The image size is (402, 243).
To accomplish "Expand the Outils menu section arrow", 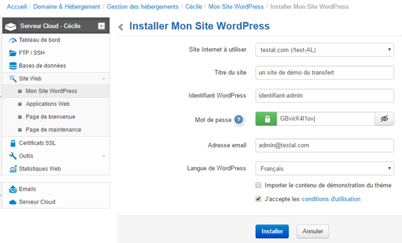I will click(104, 156).
